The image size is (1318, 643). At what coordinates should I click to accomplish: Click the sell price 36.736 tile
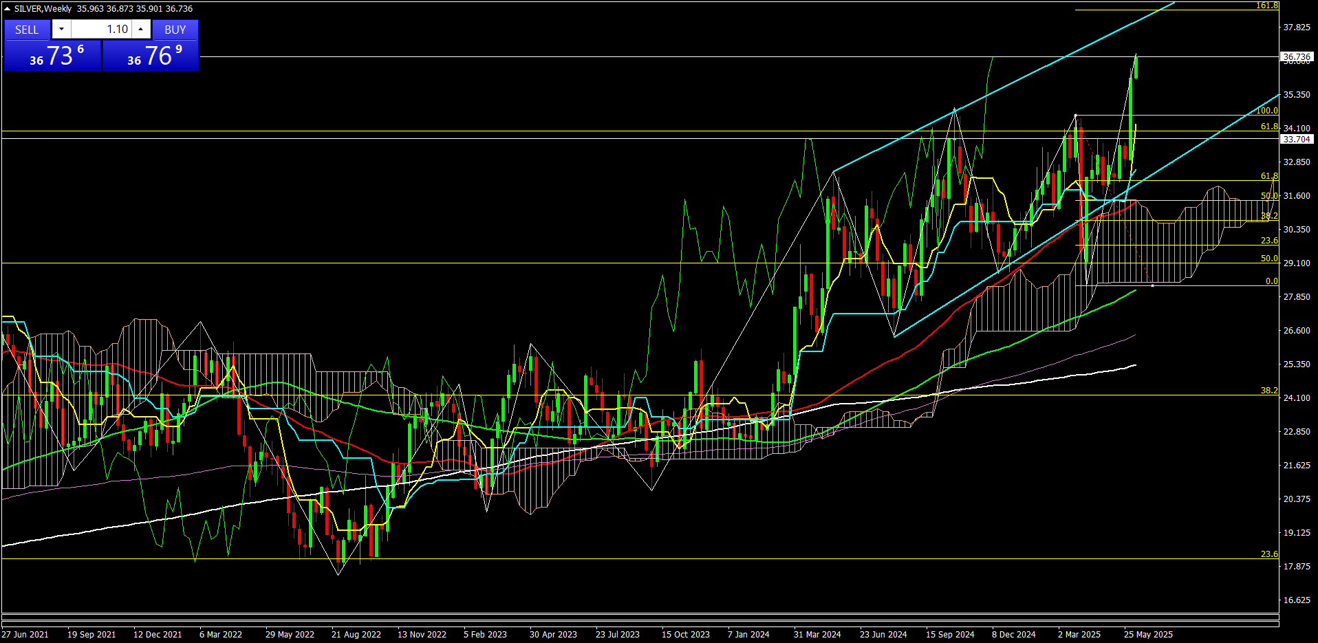point(53,56)
